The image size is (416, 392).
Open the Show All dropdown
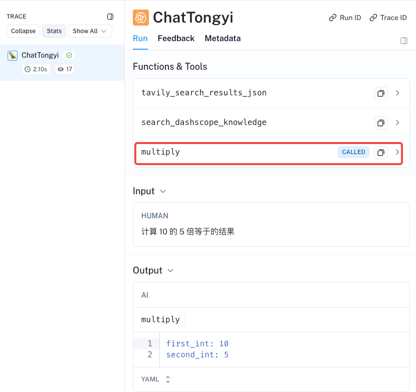pos(90,31)
